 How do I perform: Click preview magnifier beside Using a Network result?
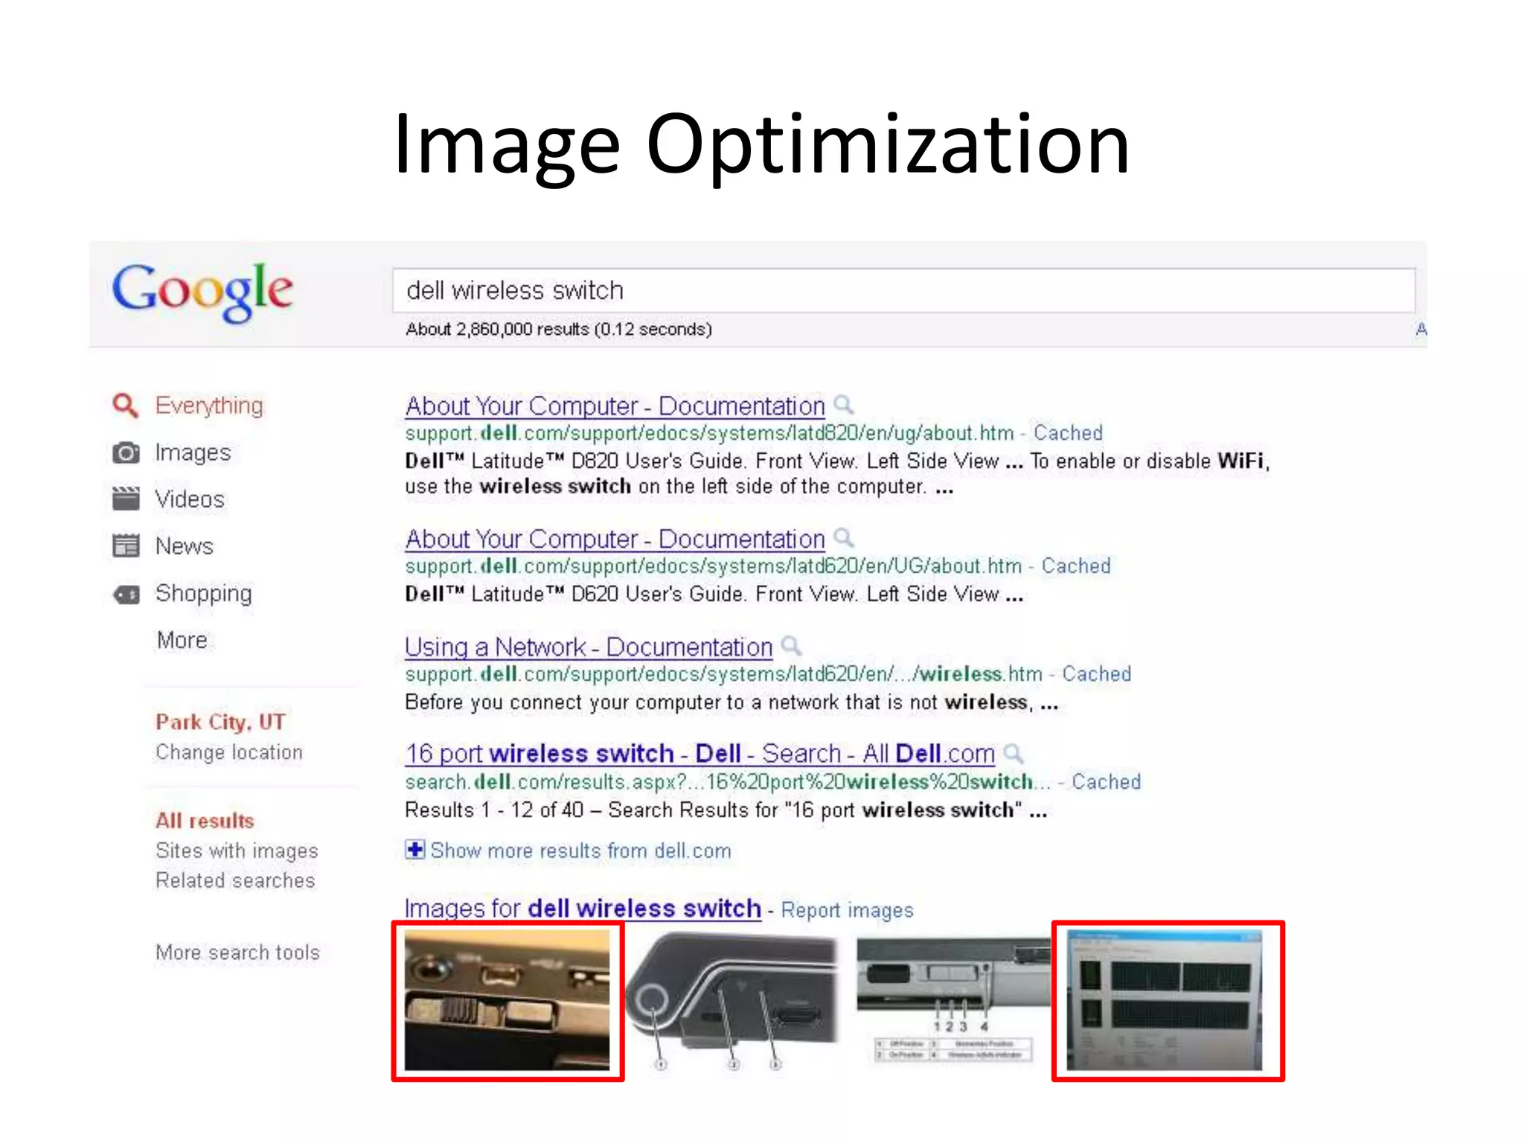point(792,645)
